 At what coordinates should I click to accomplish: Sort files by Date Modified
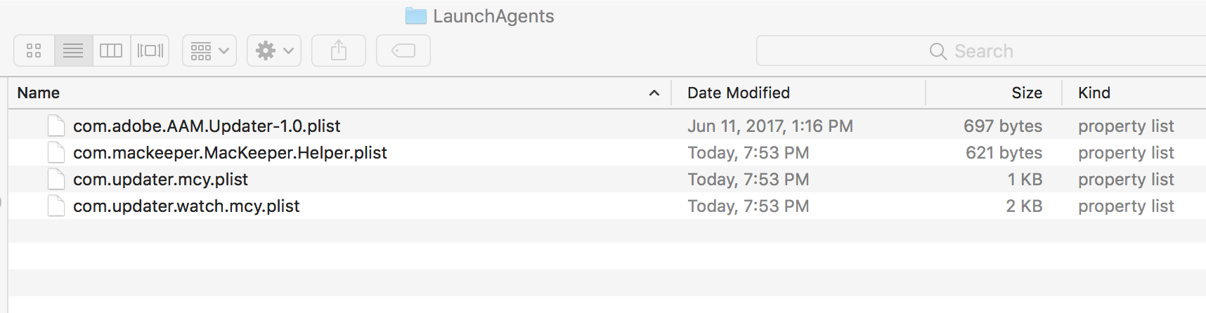(x=739, y=93)
